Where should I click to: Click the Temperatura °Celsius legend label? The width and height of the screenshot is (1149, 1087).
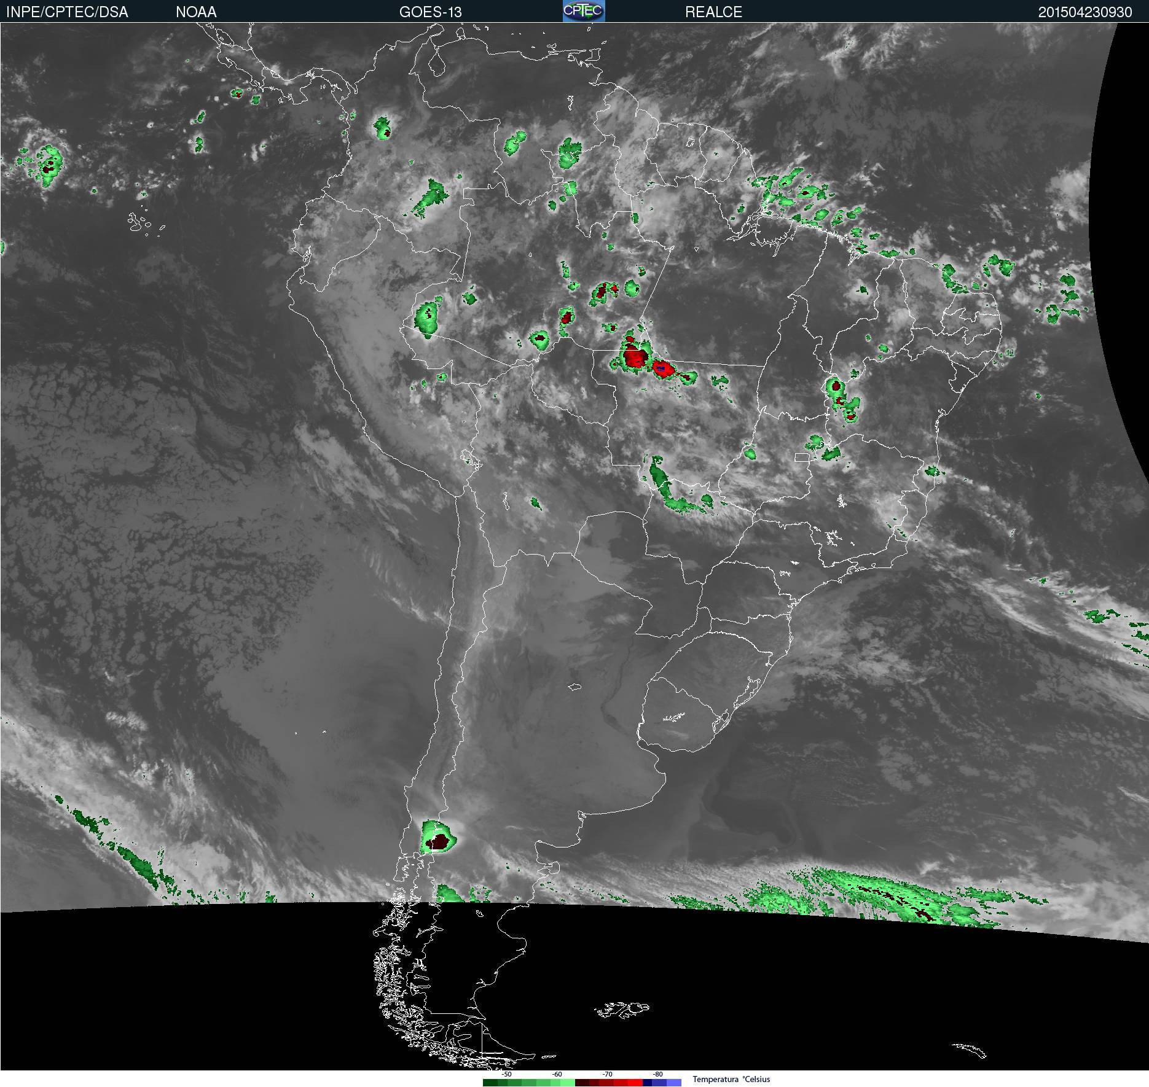pyautogui.click(x=731, y=1079)
